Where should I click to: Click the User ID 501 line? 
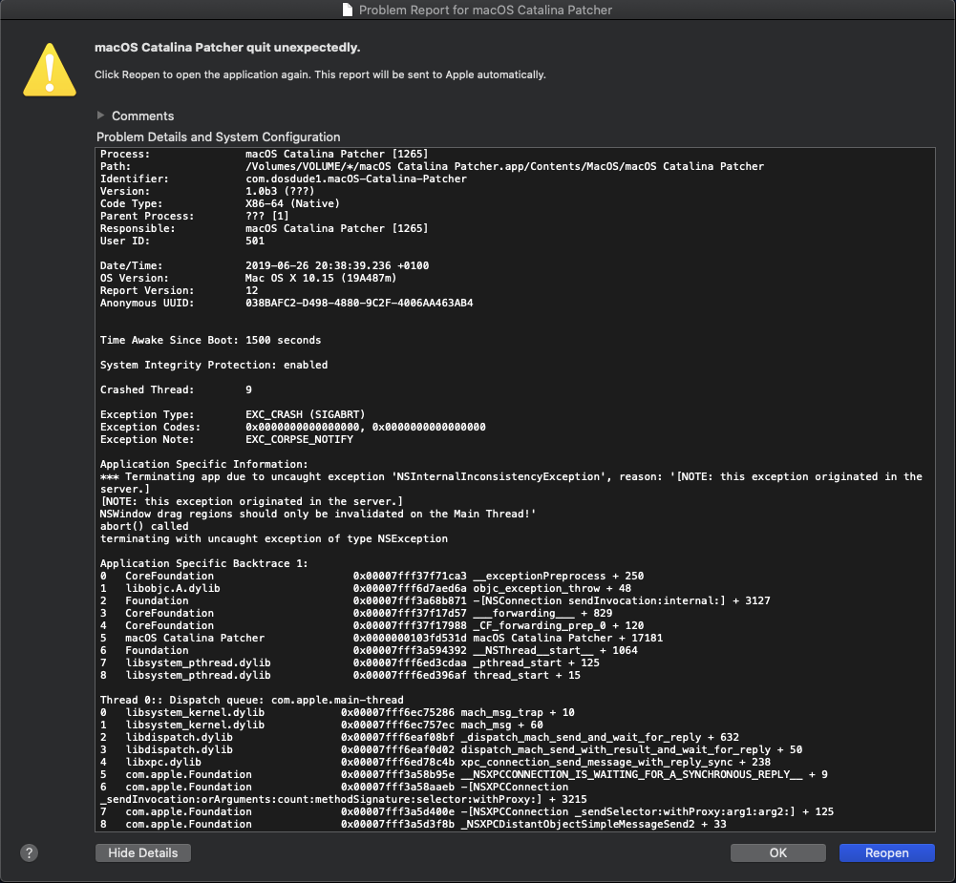(x=182, y=241)
